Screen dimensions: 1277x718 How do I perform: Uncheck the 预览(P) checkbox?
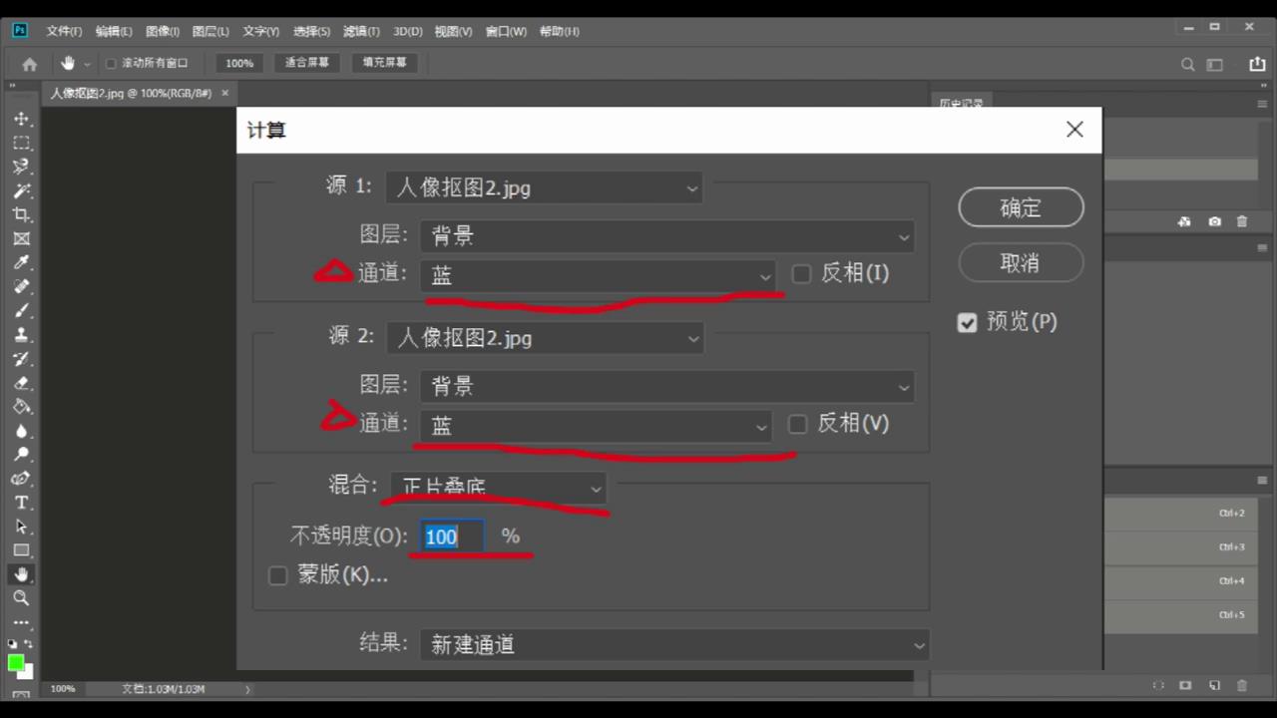click(x=967, y=322)
